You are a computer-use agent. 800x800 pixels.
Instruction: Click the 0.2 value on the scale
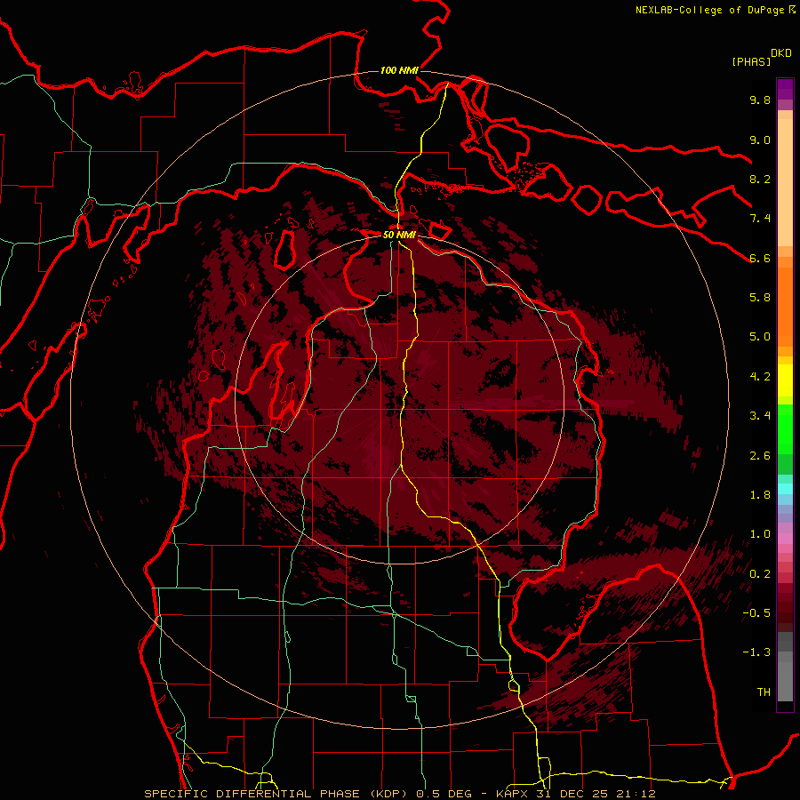(x=760, y=574)
